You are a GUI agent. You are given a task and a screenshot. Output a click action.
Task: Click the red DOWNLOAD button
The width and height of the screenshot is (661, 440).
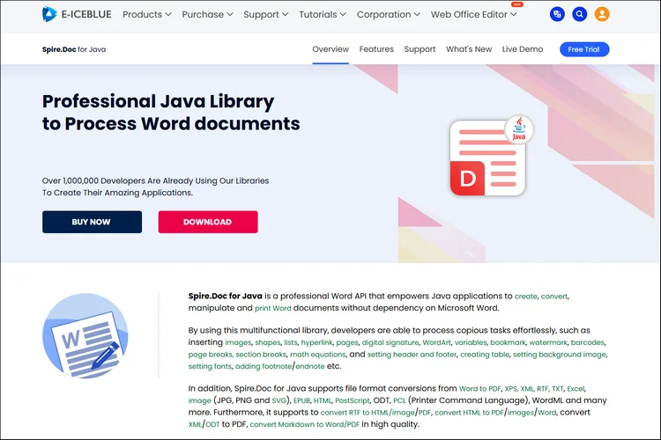pyautogui.click(x=208, y=222)
